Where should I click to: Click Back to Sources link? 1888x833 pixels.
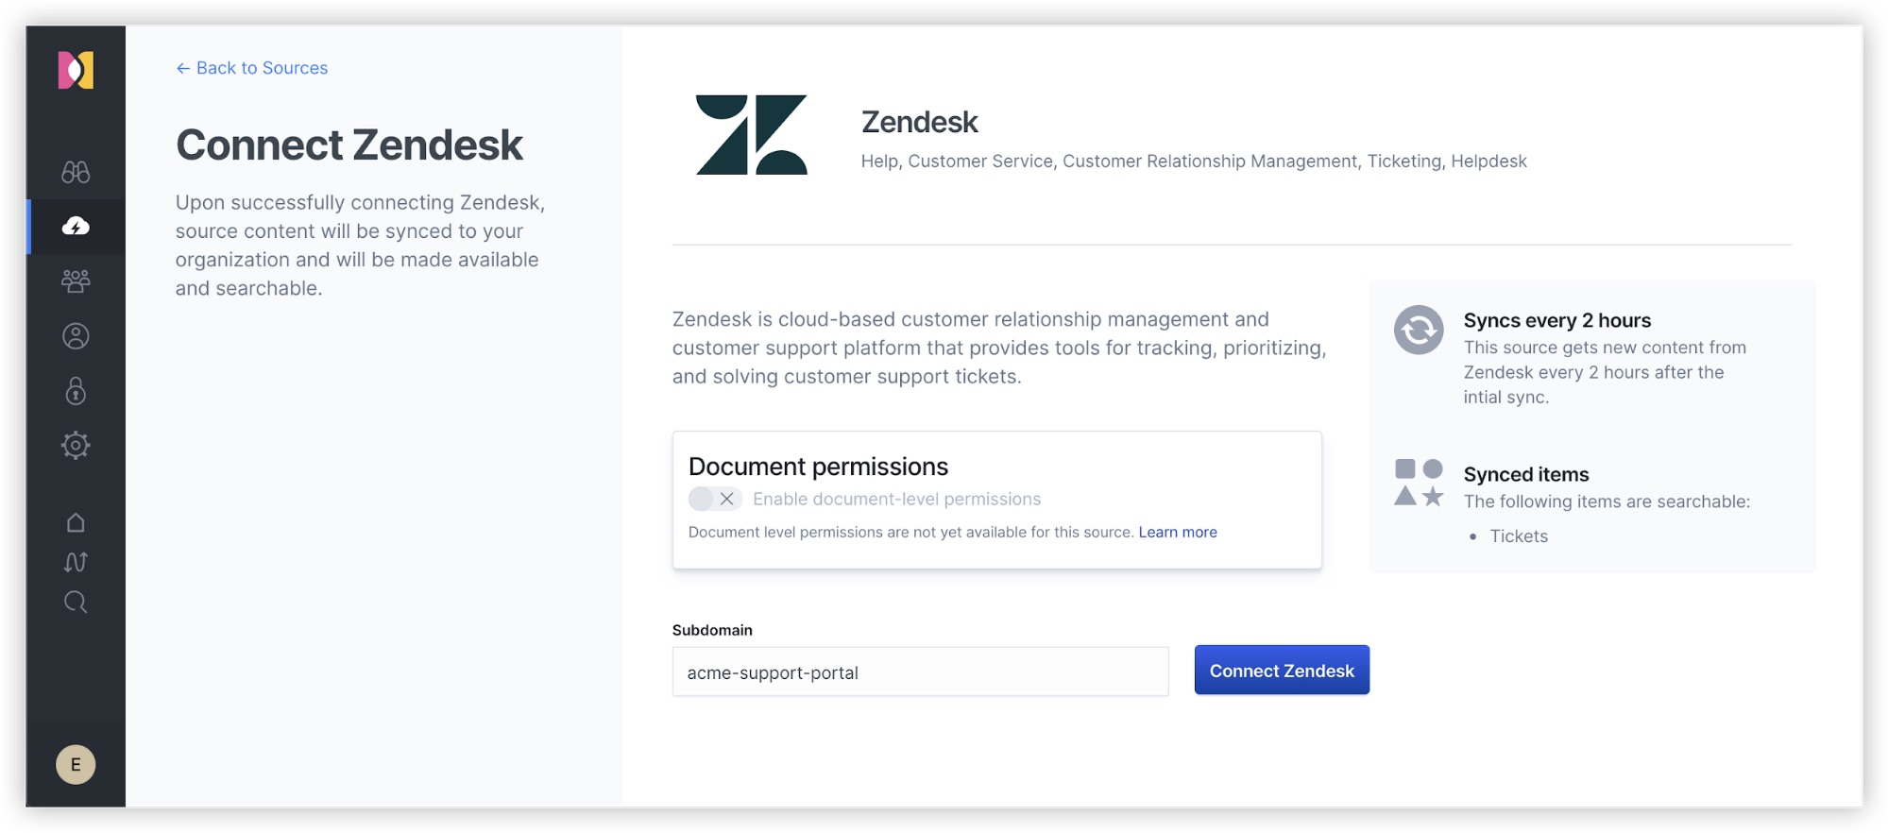(251, 68)
